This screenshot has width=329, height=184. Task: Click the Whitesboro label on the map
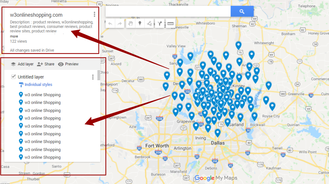coord(205,23)
